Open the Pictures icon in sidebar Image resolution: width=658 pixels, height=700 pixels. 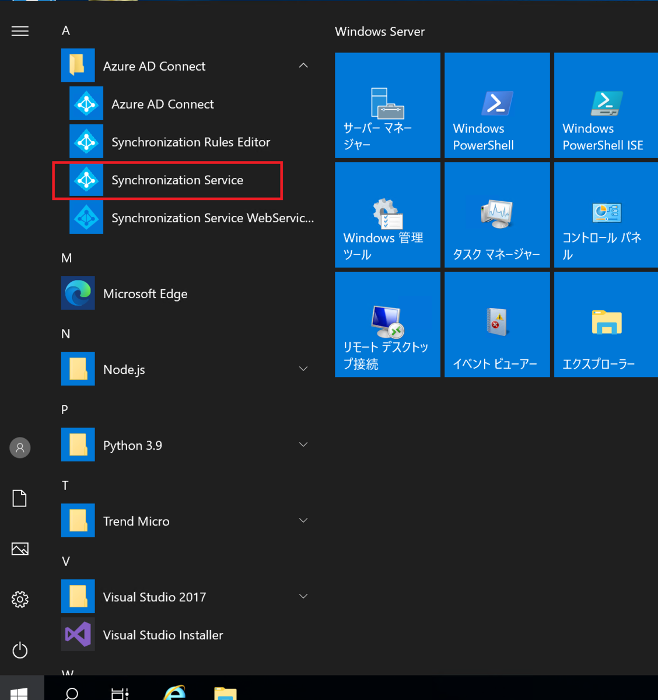tap(20, 549)
